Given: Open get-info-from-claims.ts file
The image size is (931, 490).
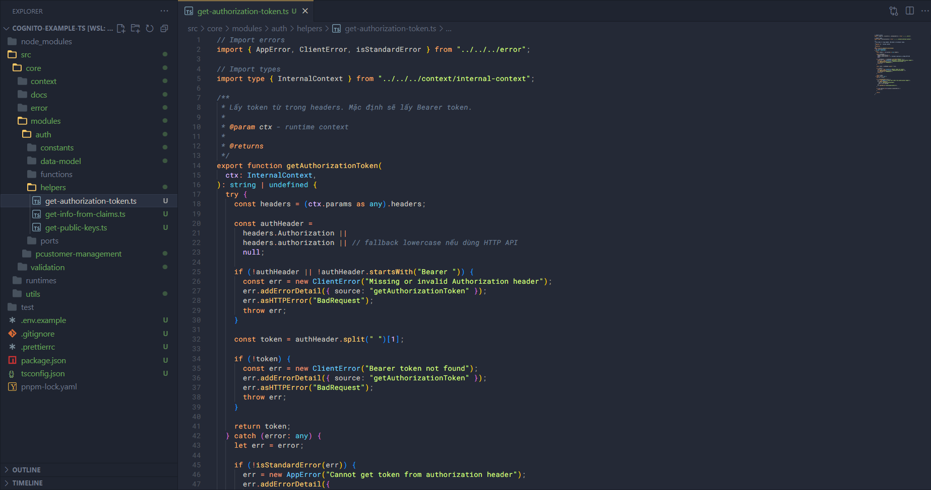Looking at the screenshot, I should pos(85,214).
